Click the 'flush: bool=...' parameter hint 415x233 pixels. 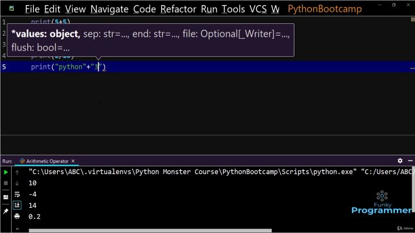coord(40,48)
